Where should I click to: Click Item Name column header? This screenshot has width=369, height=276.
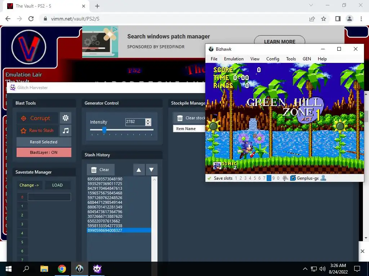189,129
